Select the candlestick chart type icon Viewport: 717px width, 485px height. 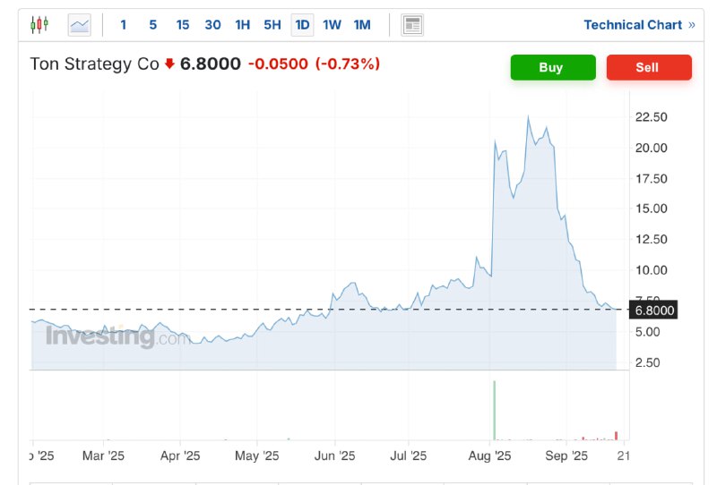(40, 25)
